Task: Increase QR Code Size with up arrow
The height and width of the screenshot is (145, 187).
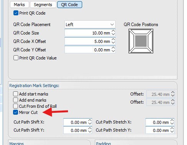Action: pos(113,31)
